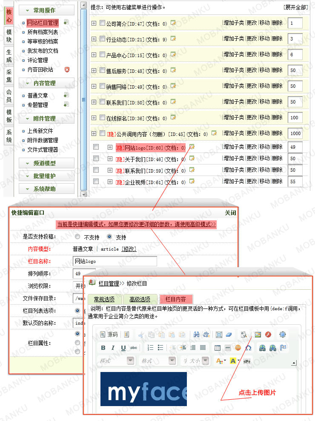
Task: Select the 模块 vertical tab
Action: click(x=9, y=36)
